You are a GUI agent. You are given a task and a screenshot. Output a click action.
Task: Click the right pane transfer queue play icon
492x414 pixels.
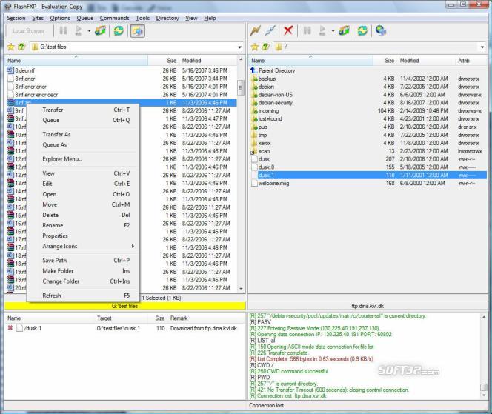pos(322,31)
